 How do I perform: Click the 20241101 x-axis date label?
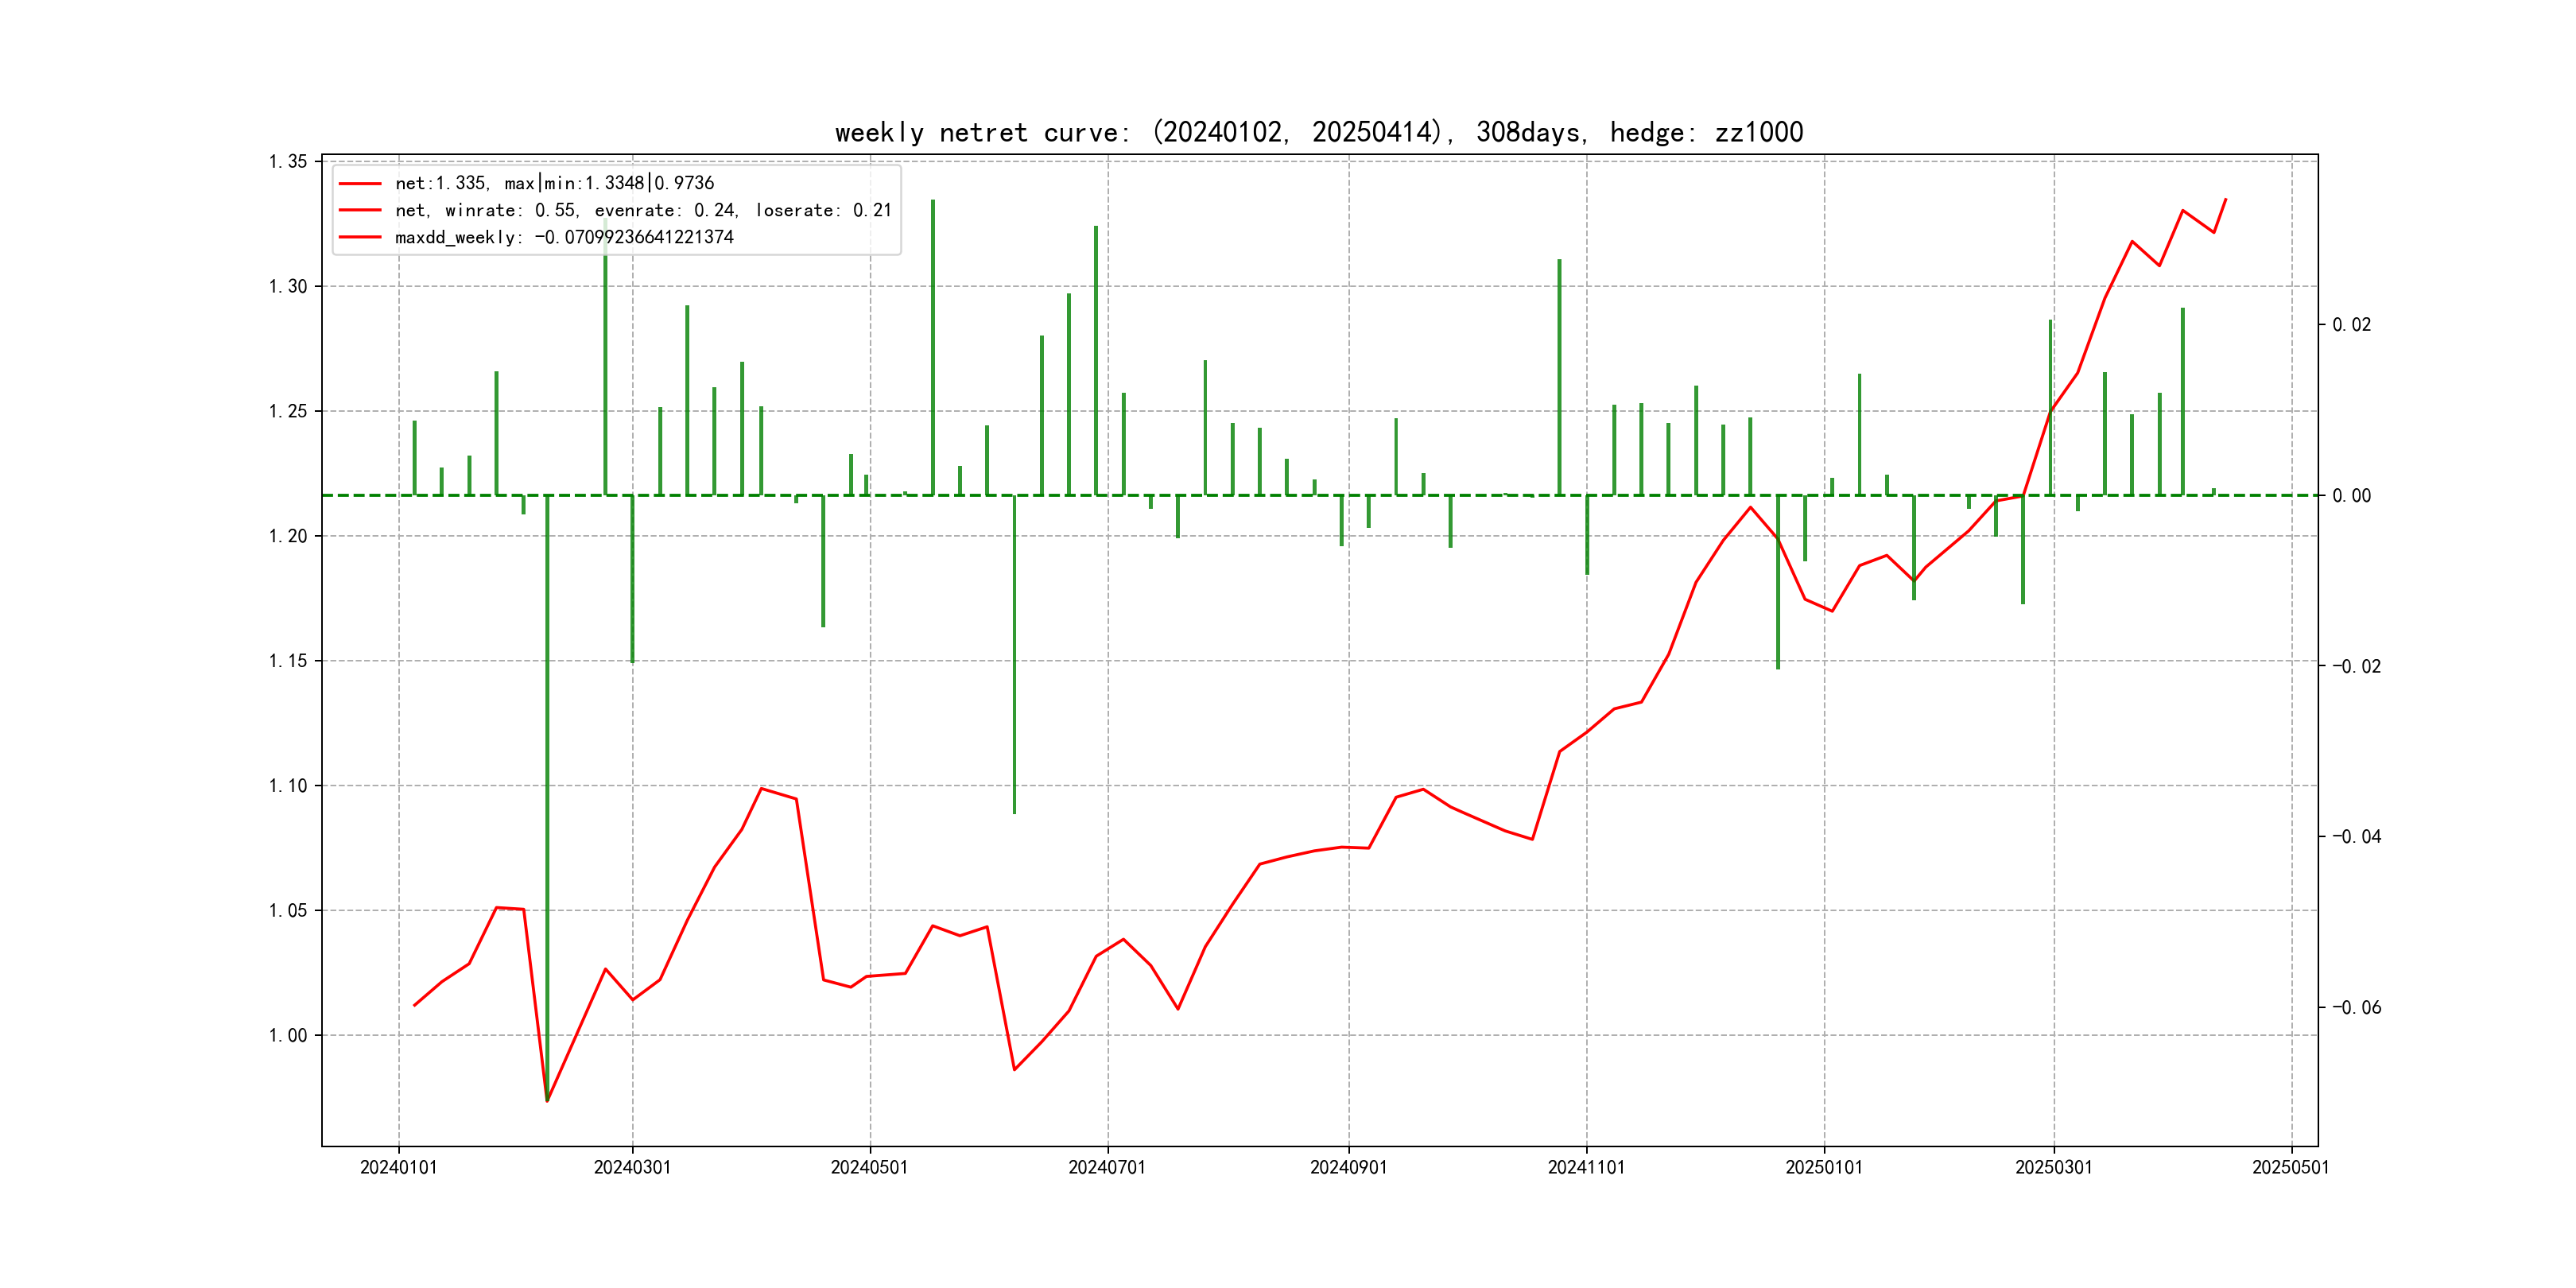(x=1586, y=1167)
